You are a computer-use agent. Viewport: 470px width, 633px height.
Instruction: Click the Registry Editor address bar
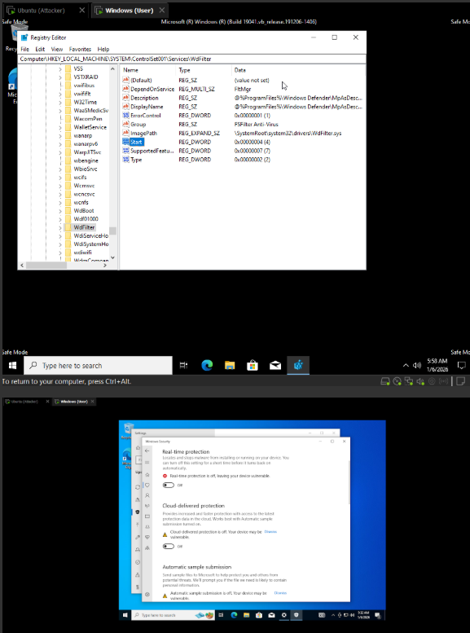[192, 59]
